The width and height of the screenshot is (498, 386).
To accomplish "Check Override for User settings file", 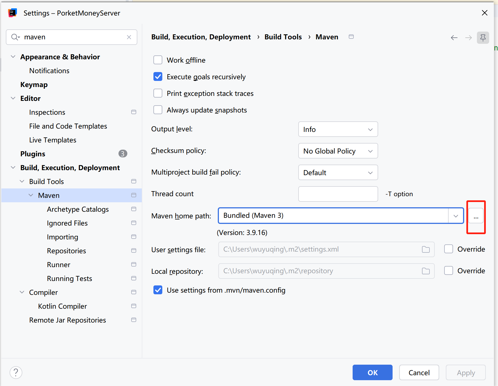I will (x=449, y=249).
